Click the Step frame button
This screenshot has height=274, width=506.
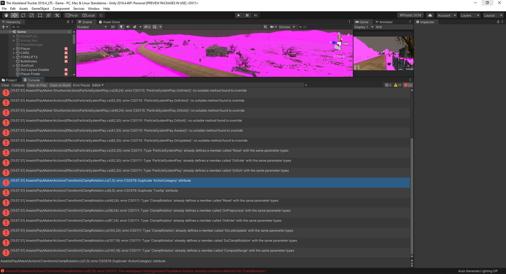click(x=256, y=15)
